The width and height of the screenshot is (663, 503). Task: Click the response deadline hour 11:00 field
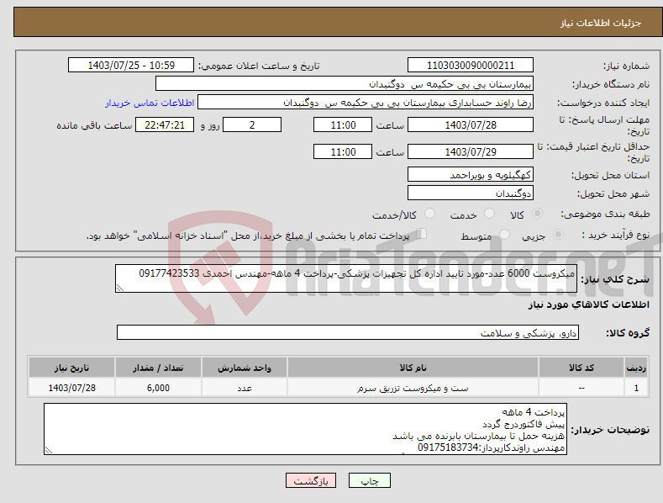tap(343, 124)
